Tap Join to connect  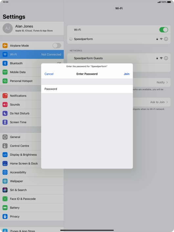(126, 74)
